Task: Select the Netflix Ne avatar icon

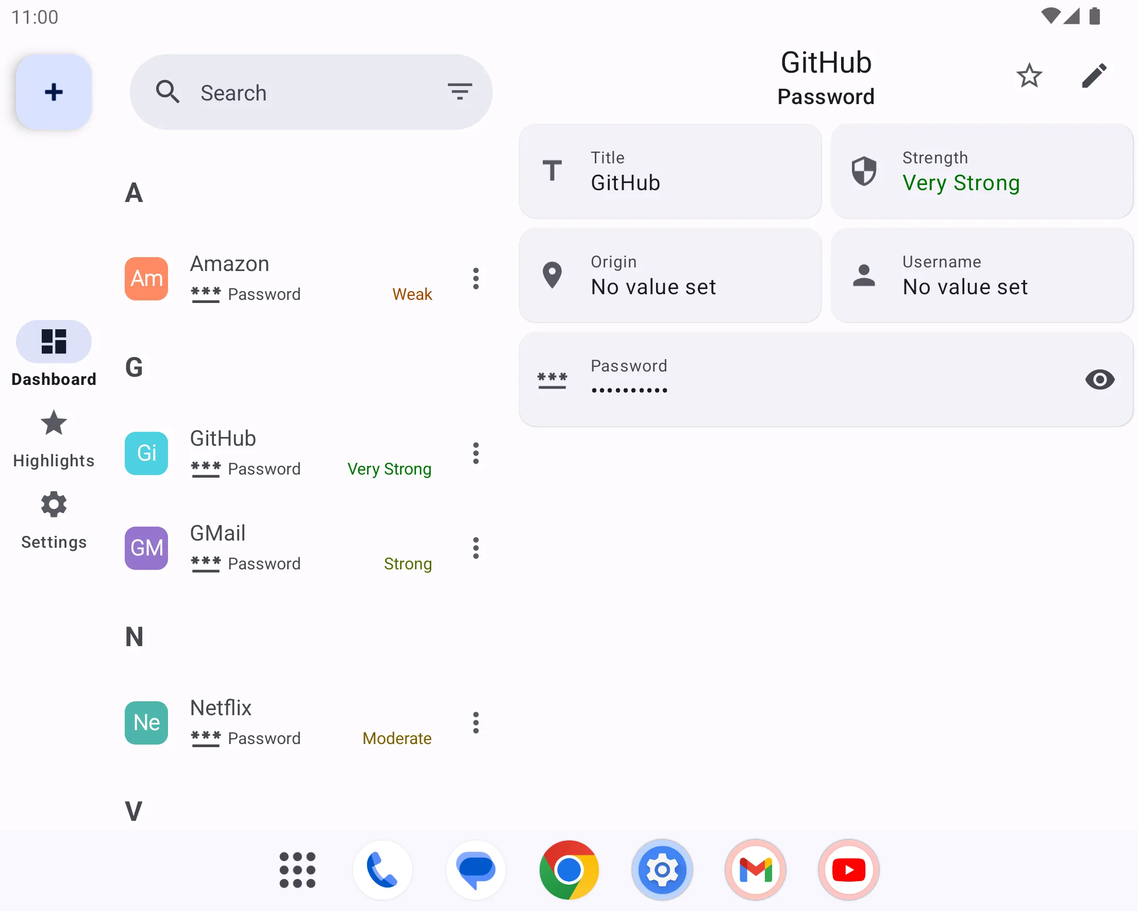Action: (x=146, y=722)
